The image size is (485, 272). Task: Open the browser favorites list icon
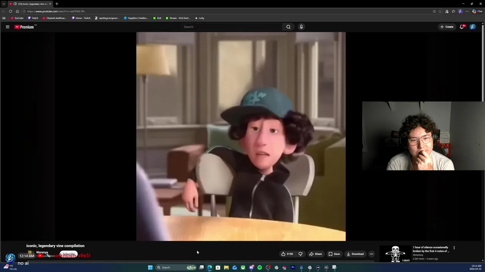[x=453, y=11]
